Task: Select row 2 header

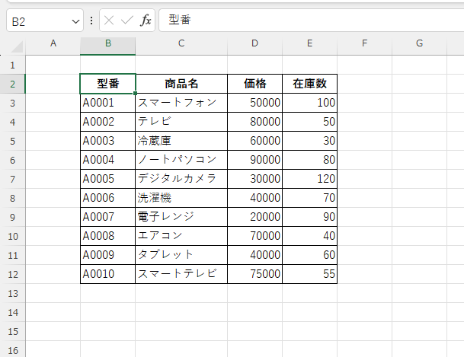Action: pos(12,84)
